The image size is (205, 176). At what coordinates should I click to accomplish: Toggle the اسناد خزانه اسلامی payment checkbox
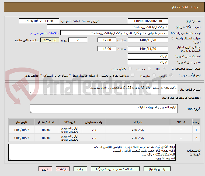133,75
